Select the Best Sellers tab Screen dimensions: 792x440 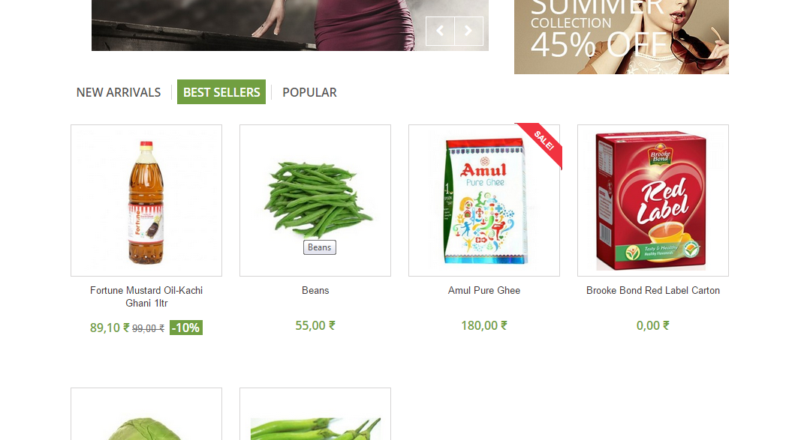221,92
